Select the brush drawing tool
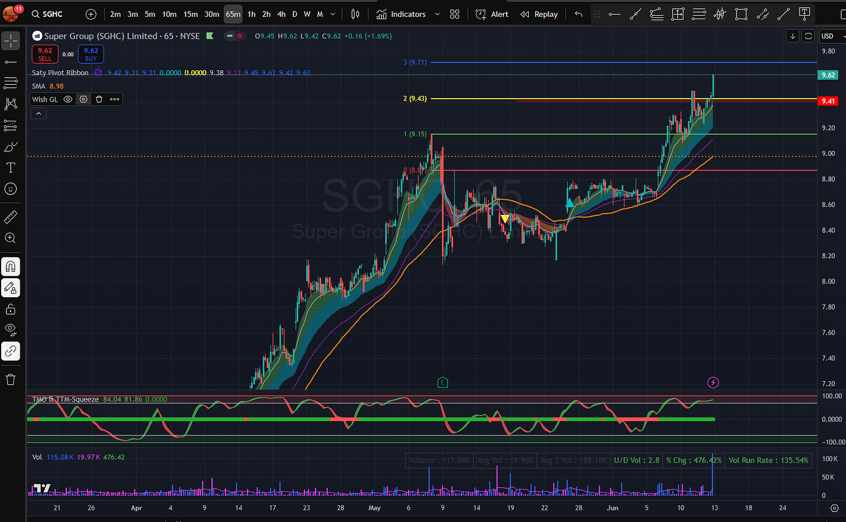Screen dimensions: 846x522 [10, 147]
